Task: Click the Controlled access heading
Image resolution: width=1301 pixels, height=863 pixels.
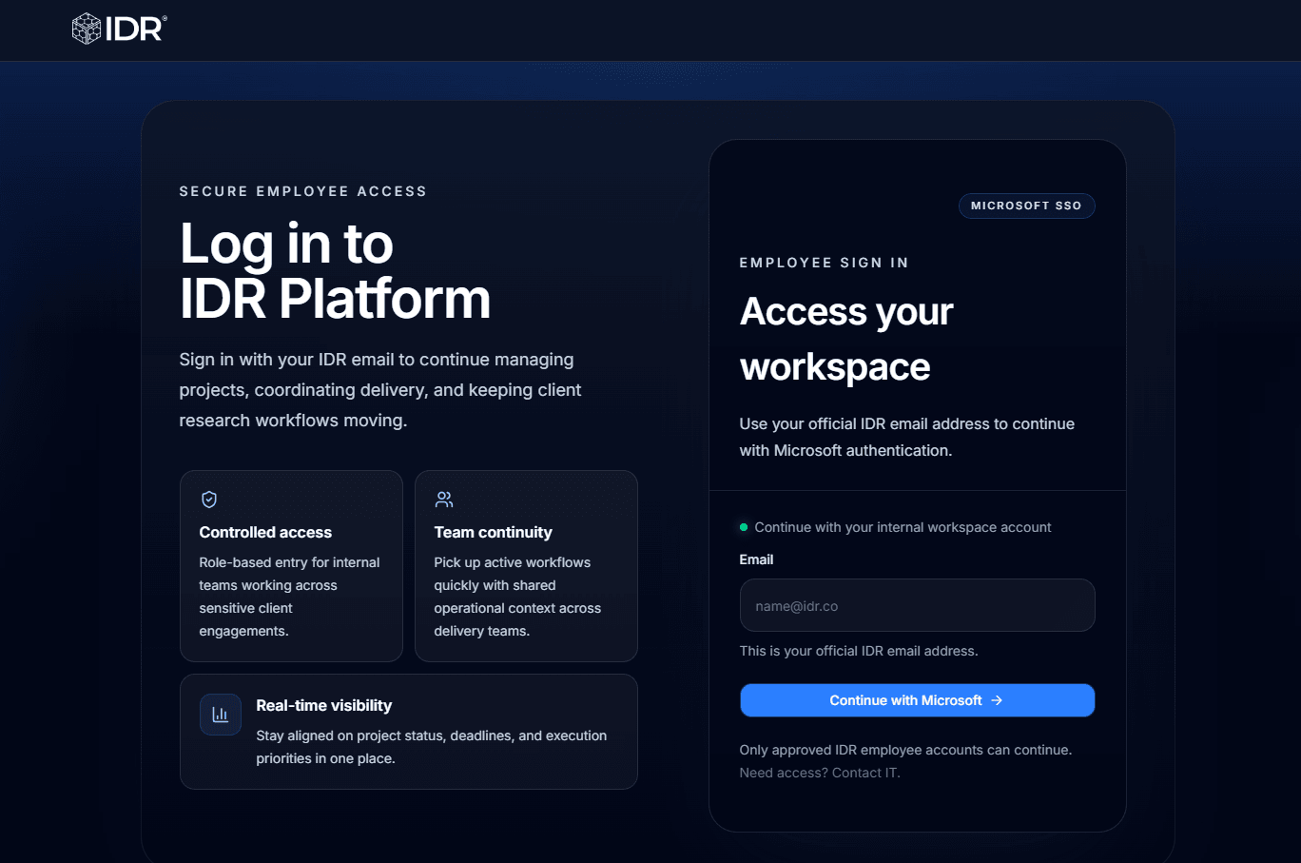Action: 265,533
